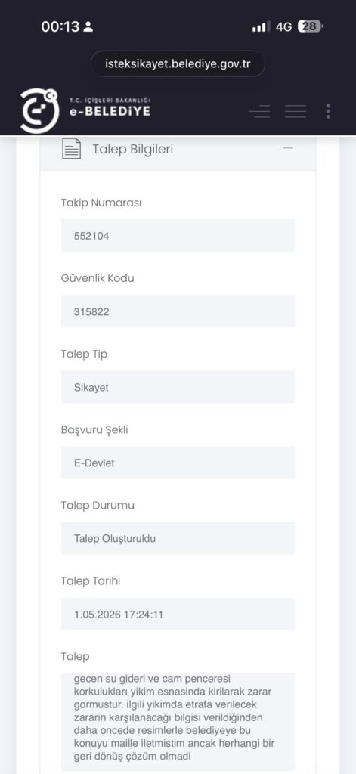Click the Talep Durumu field Talep Oluşturuldu
This screenshot has height=774, width=356.
coord(178,538)
